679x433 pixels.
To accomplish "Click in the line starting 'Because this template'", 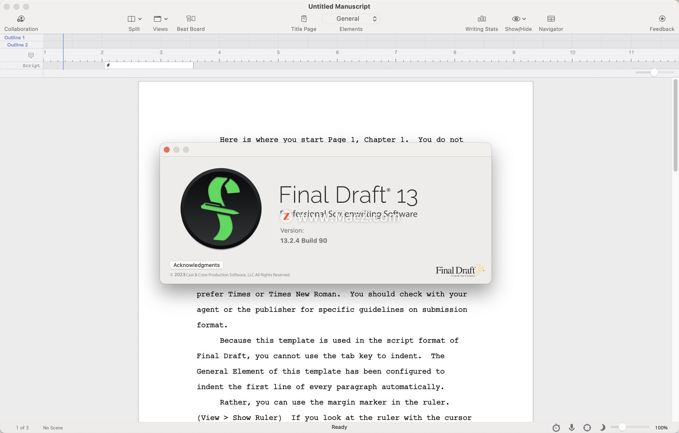I will point(339,340).
